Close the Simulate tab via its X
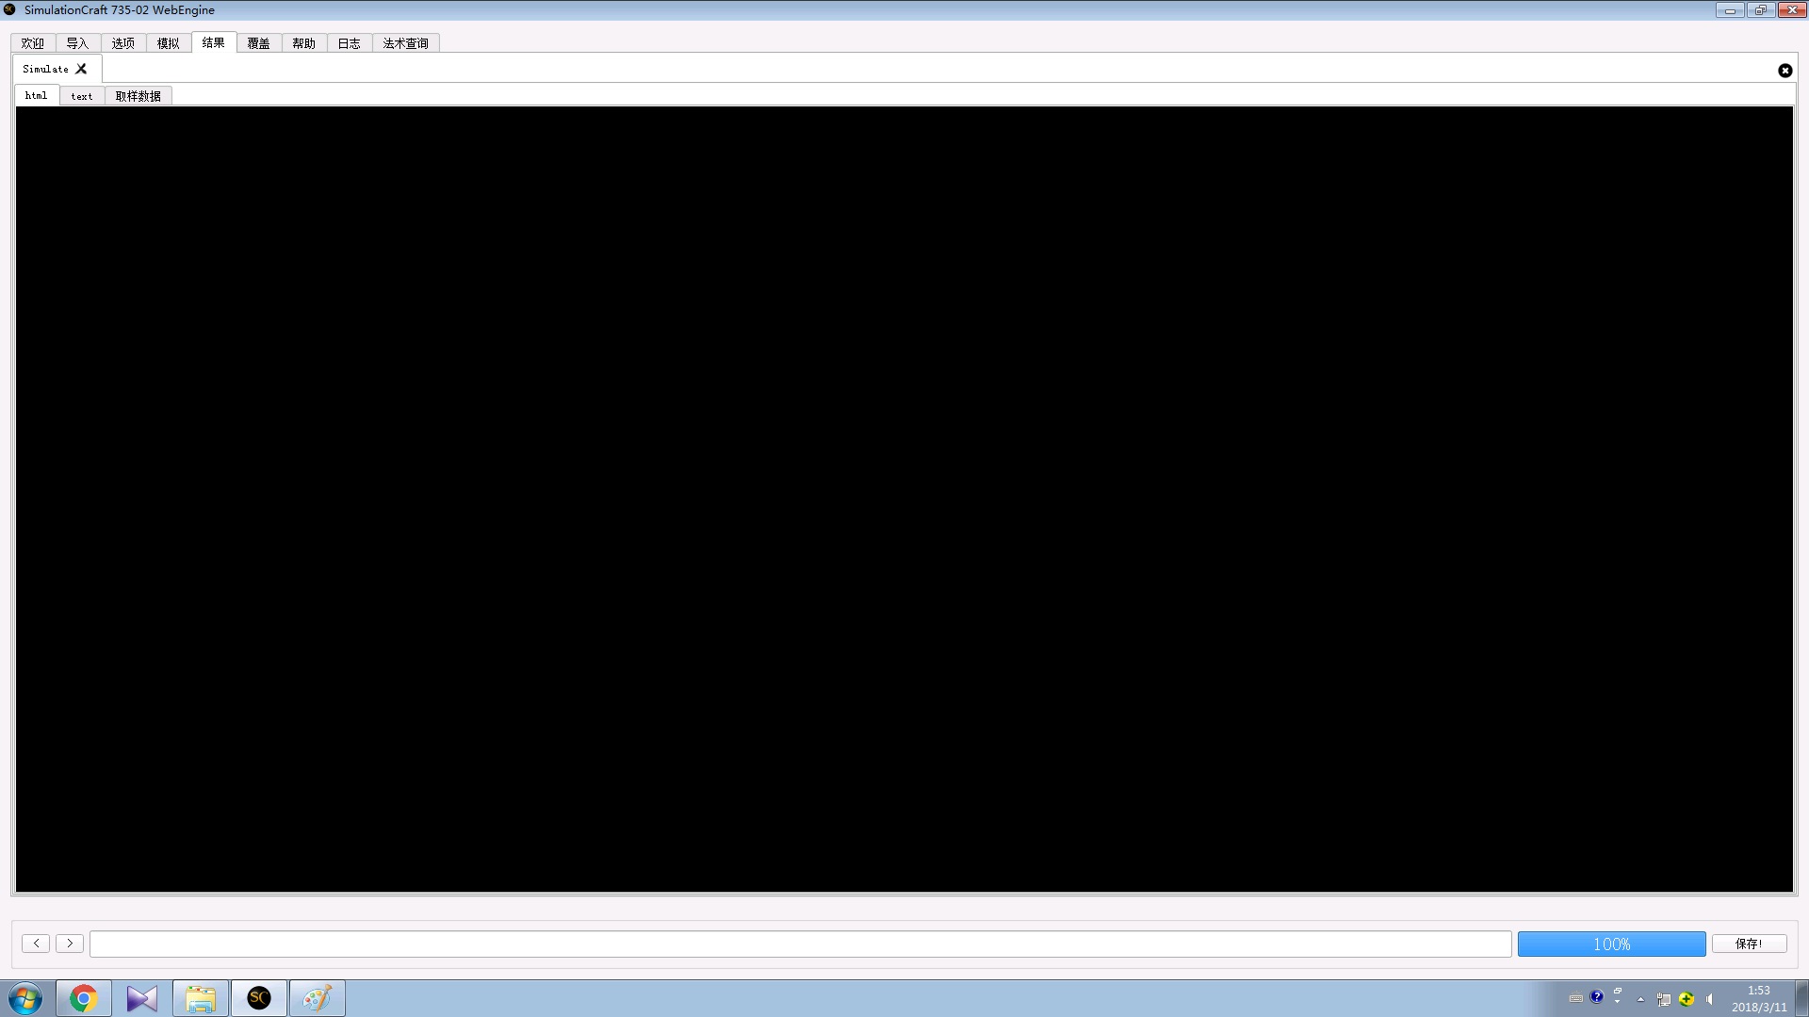Image resolution: width=1809 pixels, height=1017 pixels. tap(82, 68)
